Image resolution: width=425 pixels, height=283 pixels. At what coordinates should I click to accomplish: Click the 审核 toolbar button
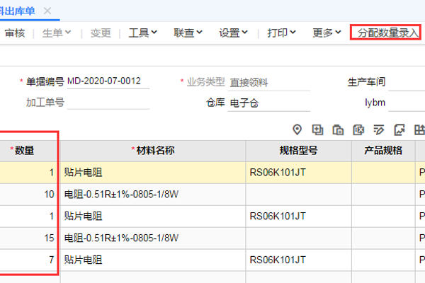[14, 33]
